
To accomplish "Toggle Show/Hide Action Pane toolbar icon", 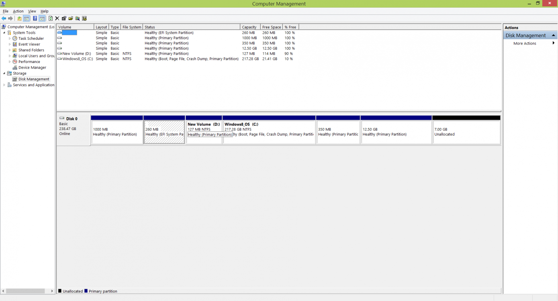I will [x=42, y=18].
